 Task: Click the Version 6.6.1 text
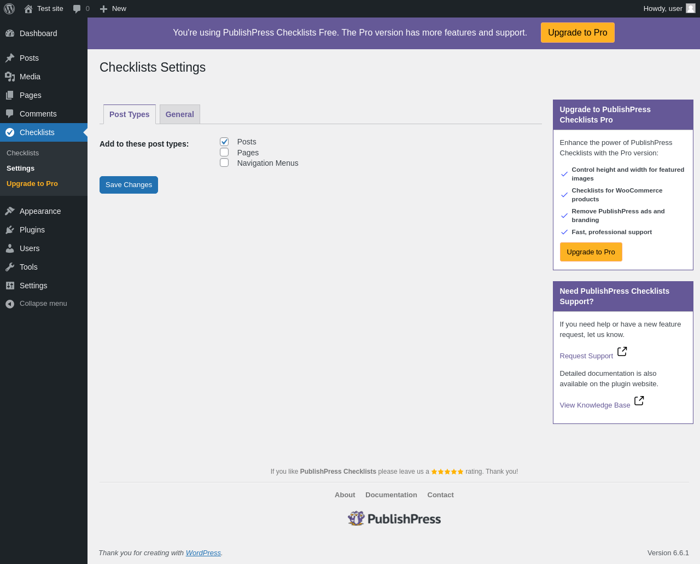[x=668, y=553]
